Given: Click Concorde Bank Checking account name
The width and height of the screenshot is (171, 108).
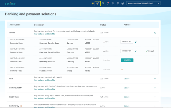Looking at the screenshot, I should click(50, 52).
